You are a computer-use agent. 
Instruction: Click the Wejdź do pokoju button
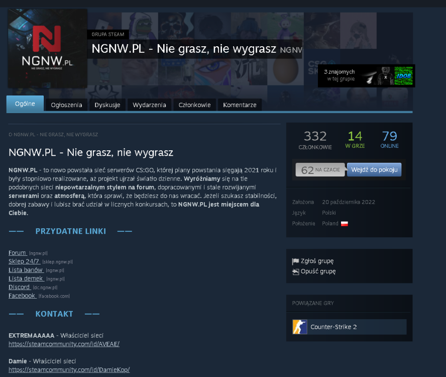coord(374,170)
